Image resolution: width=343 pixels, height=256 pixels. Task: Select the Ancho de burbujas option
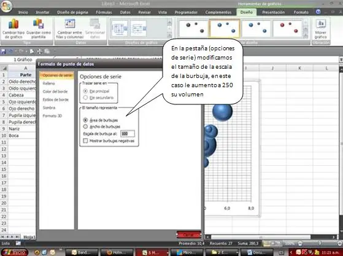[85, 126]
